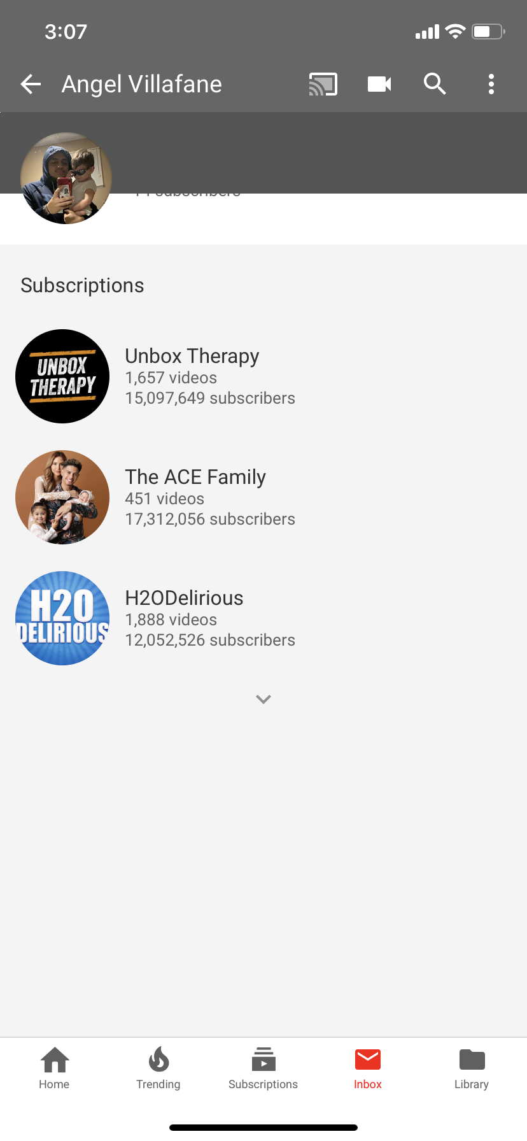Tap The ACE Family channel avatar

point(62,497)
